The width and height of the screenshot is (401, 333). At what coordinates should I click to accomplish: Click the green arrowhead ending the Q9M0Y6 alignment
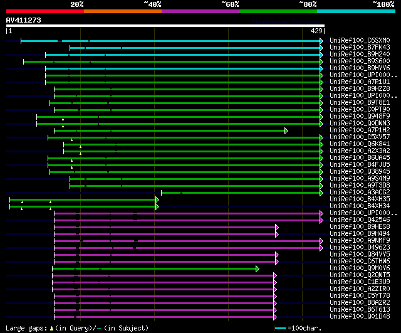(258, 269)
